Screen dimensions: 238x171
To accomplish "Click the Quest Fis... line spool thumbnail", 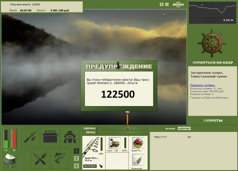I will tap(138, 143).
